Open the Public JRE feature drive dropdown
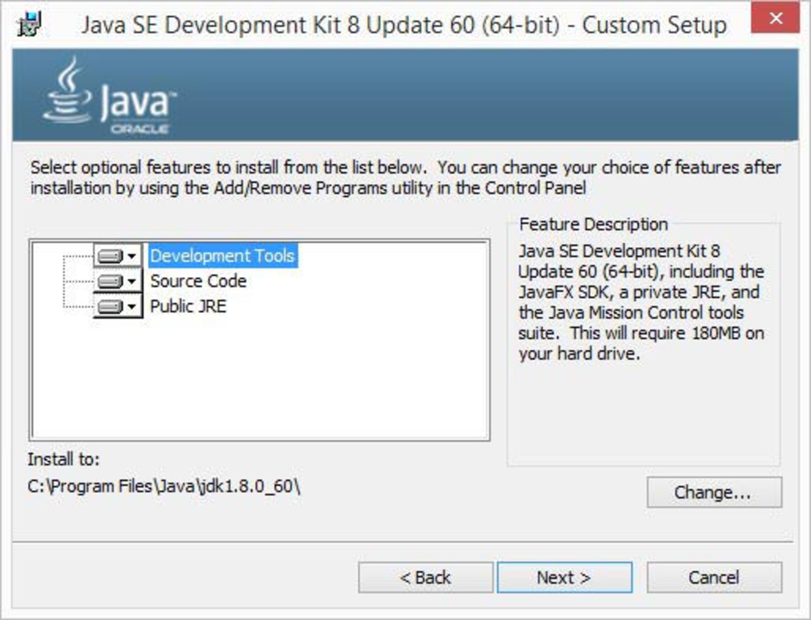The width and height of the screenshot is (811, 620). (118, 306)
